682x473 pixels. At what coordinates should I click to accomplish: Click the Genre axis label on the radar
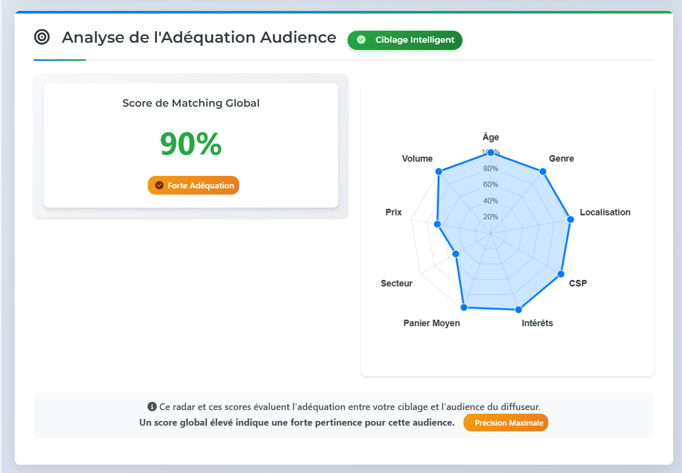561,158
